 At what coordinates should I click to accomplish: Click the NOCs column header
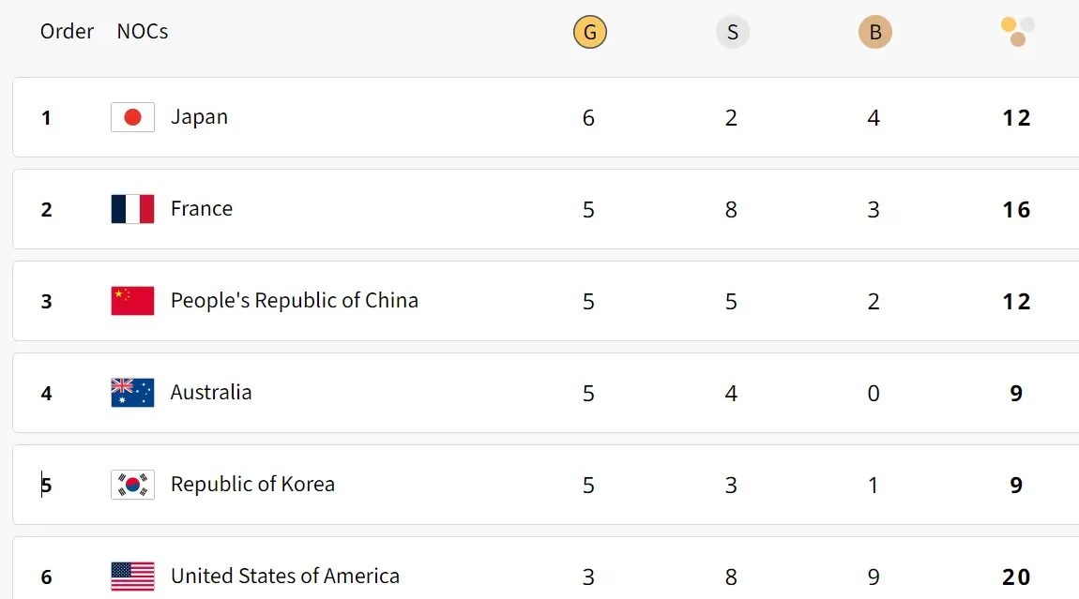143,32
